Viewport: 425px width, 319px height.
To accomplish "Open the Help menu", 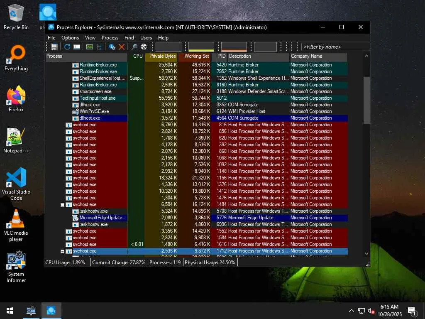I will [163, 38].
